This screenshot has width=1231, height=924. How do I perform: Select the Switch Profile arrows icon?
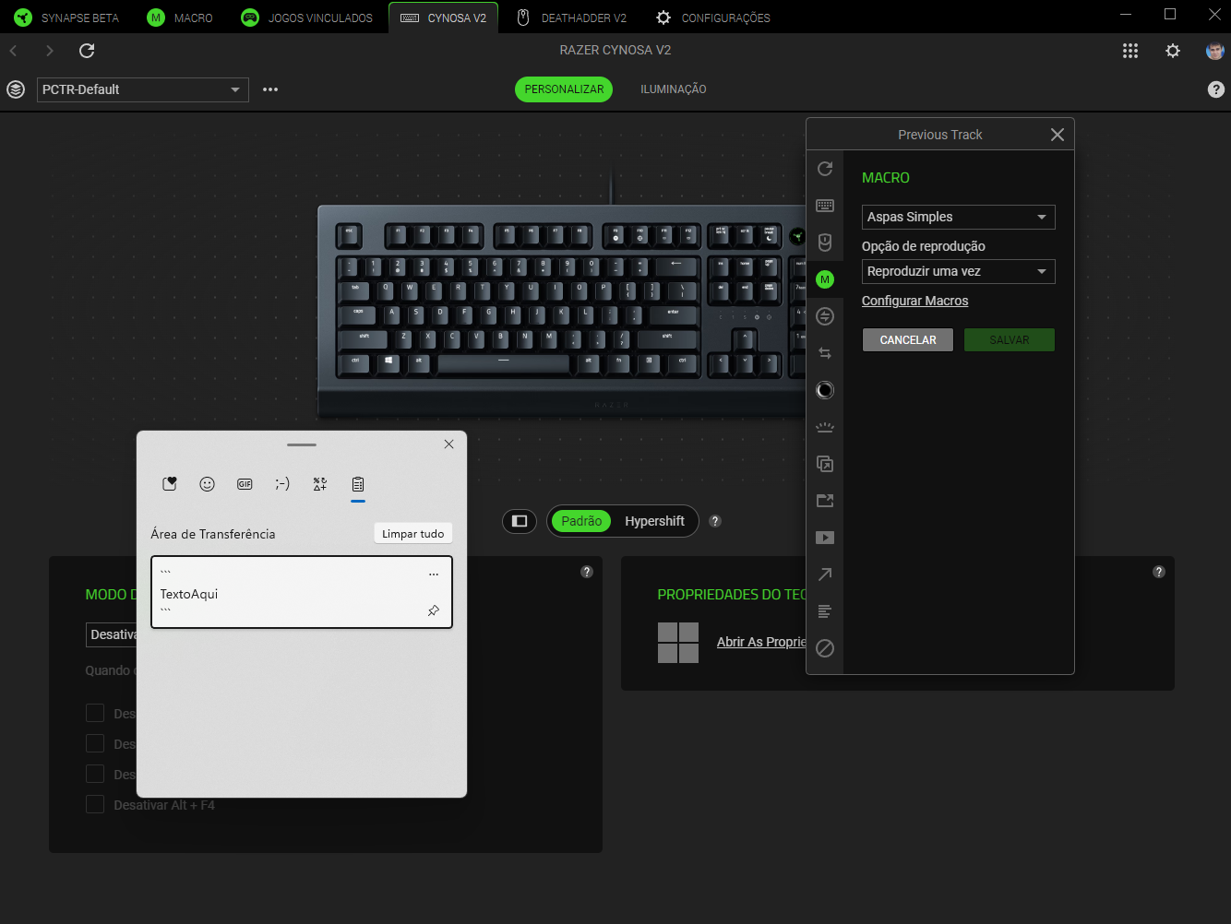click(x=825, y=353)
